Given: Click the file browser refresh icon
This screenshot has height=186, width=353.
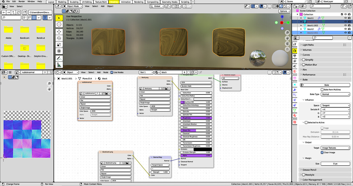Looking at the screenshot, I should [x=18, y=12].
